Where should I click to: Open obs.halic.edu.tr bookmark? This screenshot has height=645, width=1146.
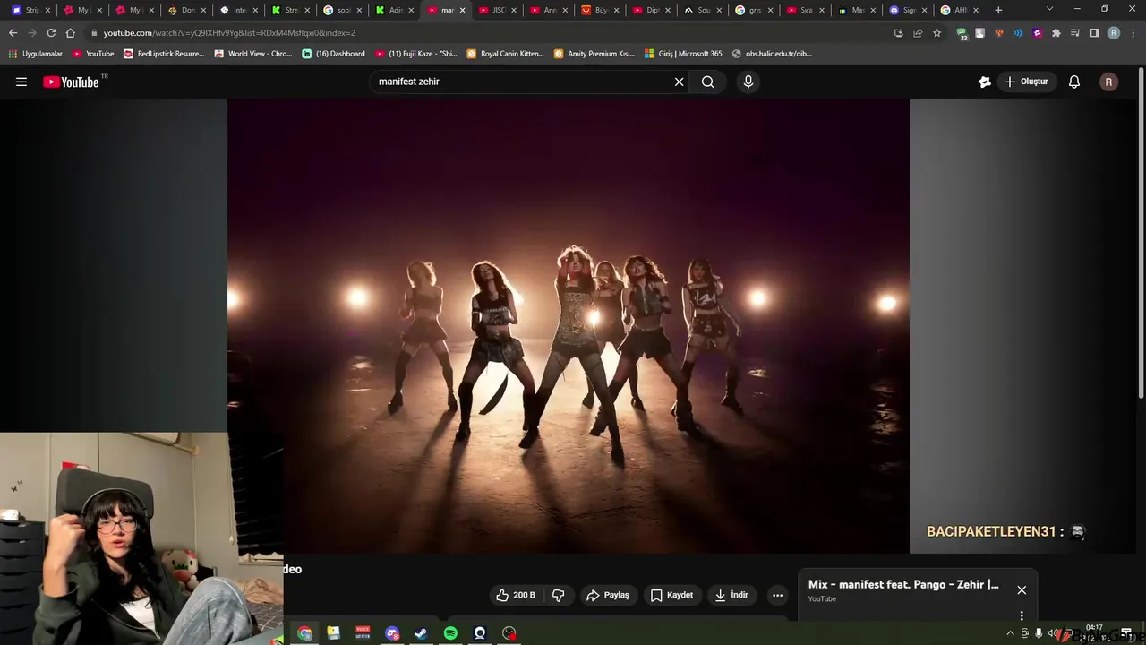tap(772, 54)
